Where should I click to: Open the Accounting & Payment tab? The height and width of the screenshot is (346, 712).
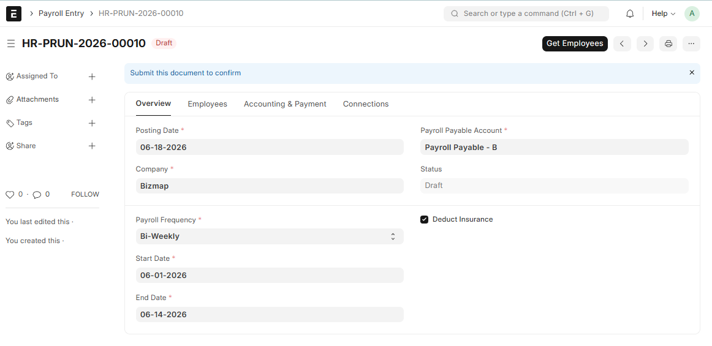click(x=285, y=104)
